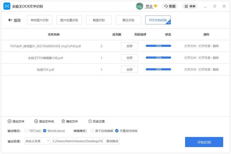
Task: Switch to 单张图片识别 tab
Action: coord(40,20)
